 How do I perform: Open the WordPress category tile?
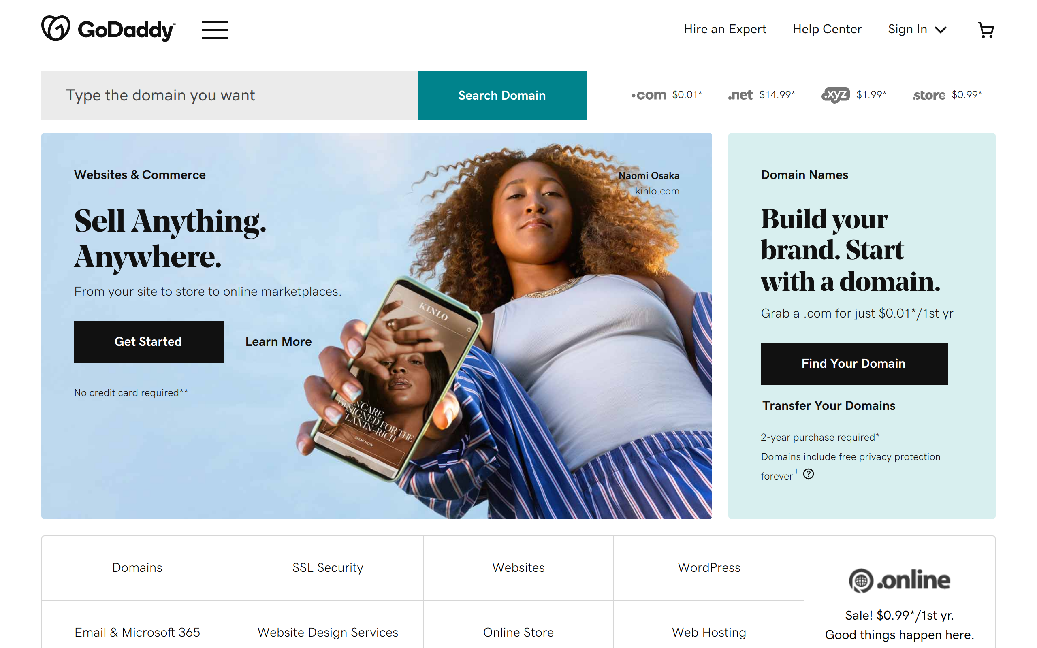[x=709, y=567]
